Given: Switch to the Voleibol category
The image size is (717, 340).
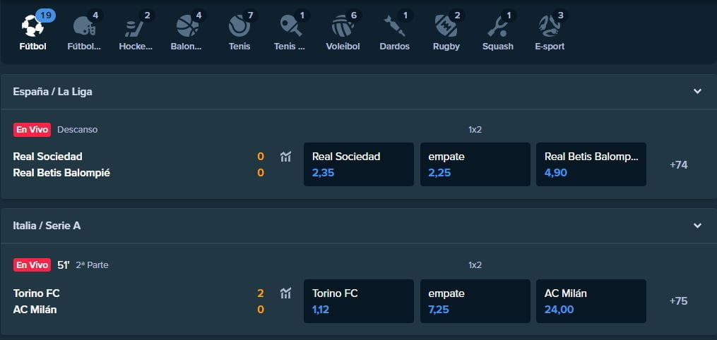Looking at the screenshot, I should (x=343, y=27).
